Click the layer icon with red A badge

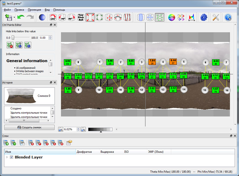click(x=53, y=143)
